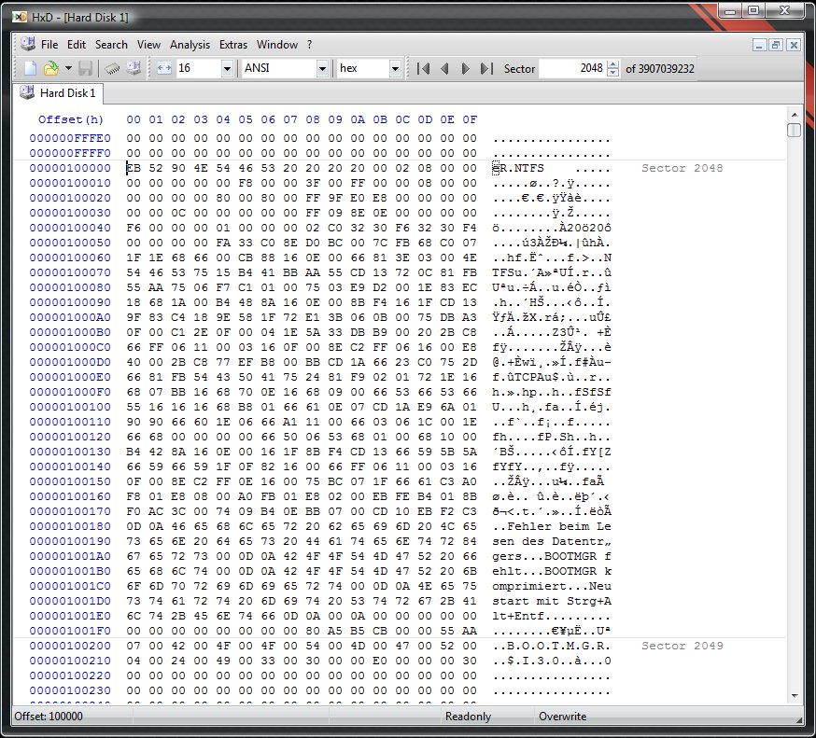
Task: Click offset row 000001001F0
Action: 70,631
